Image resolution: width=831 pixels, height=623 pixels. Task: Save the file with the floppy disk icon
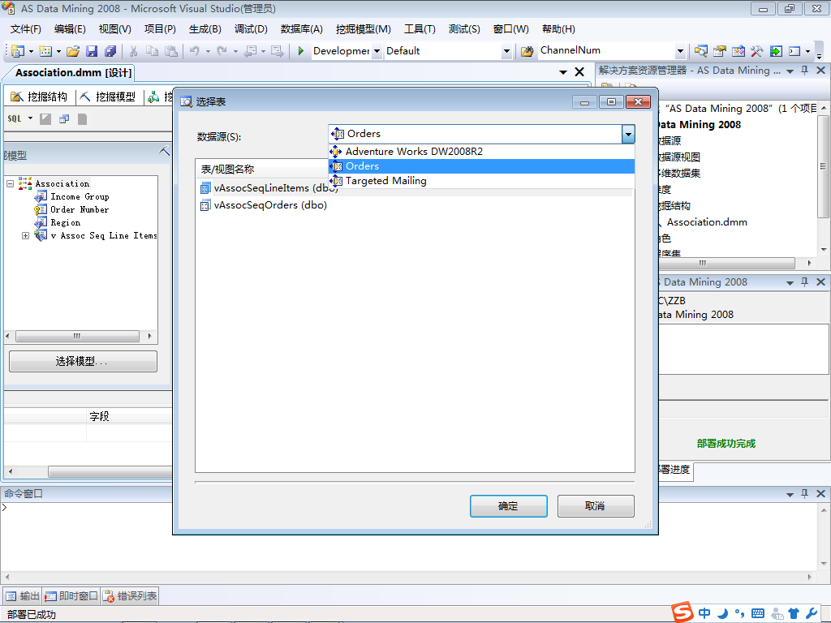[92, 51]
